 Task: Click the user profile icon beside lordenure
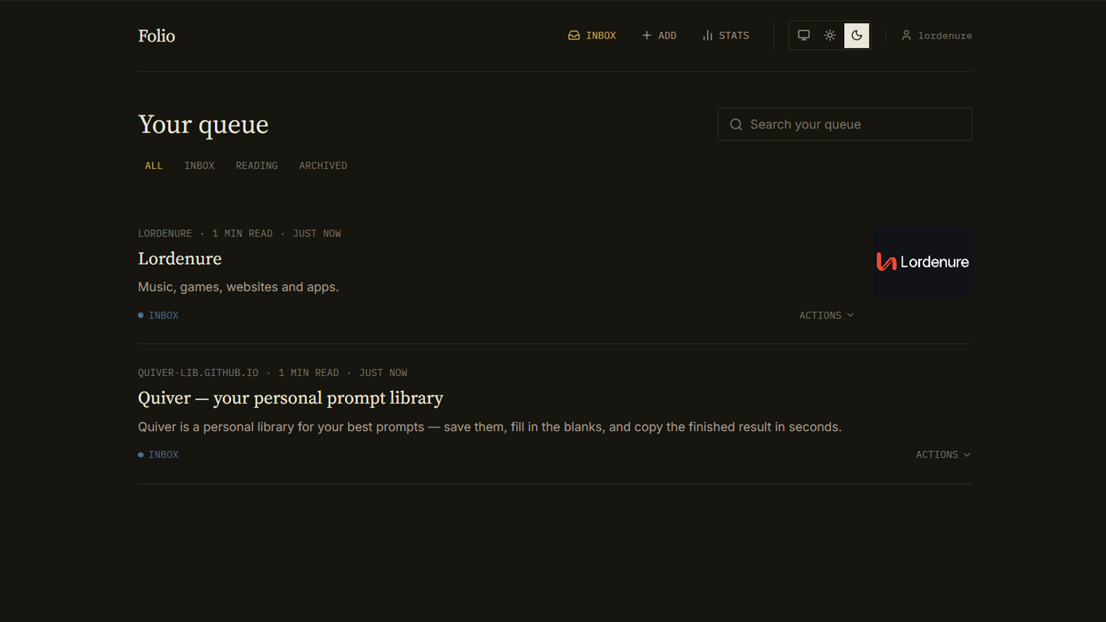pos(906,35)
